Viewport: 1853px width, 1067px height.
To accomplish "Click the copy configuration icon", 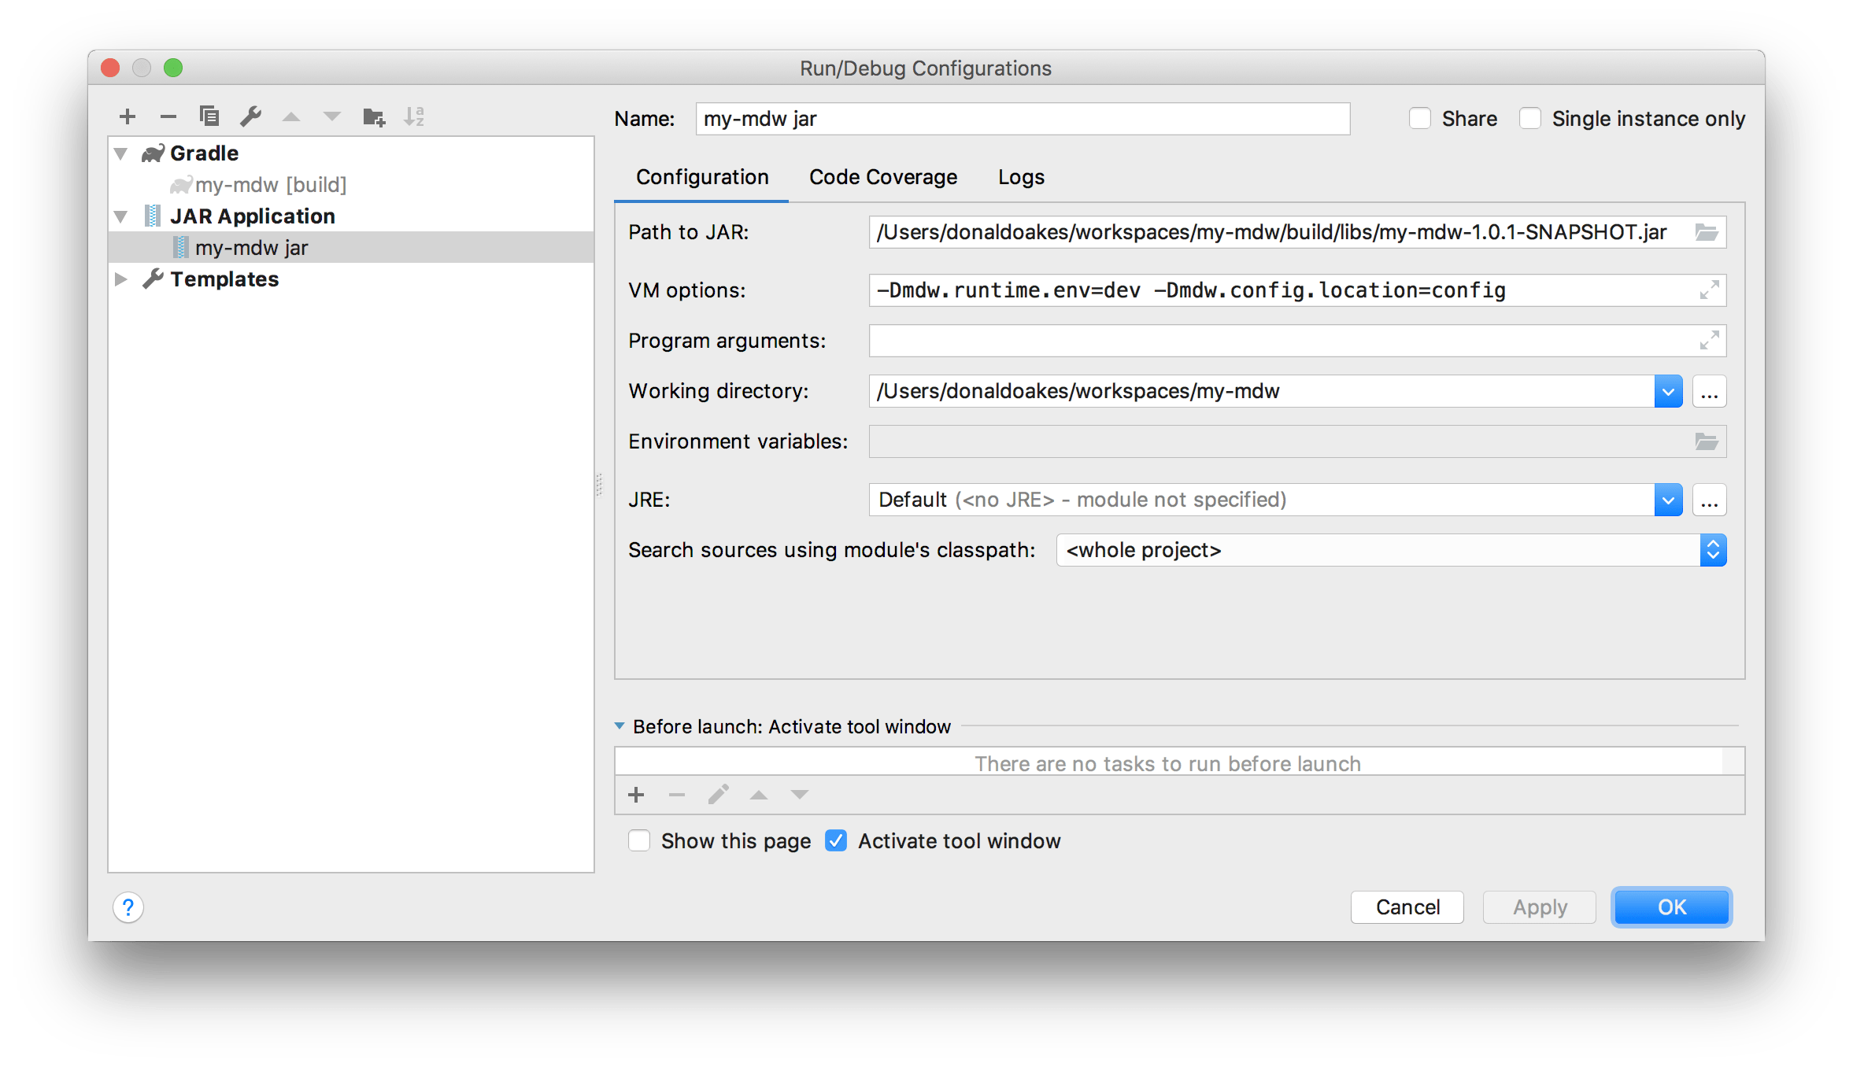I will [x=209, y=116].
